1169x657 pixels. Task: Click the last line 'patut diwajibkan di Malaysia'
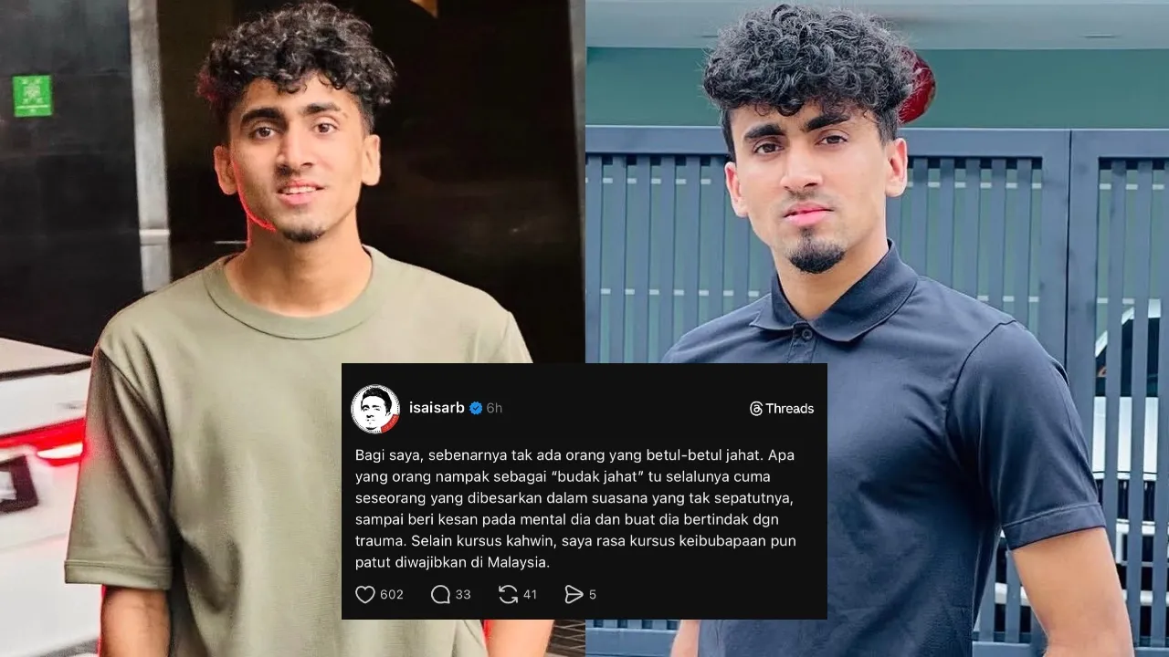[x=452, y=563]
